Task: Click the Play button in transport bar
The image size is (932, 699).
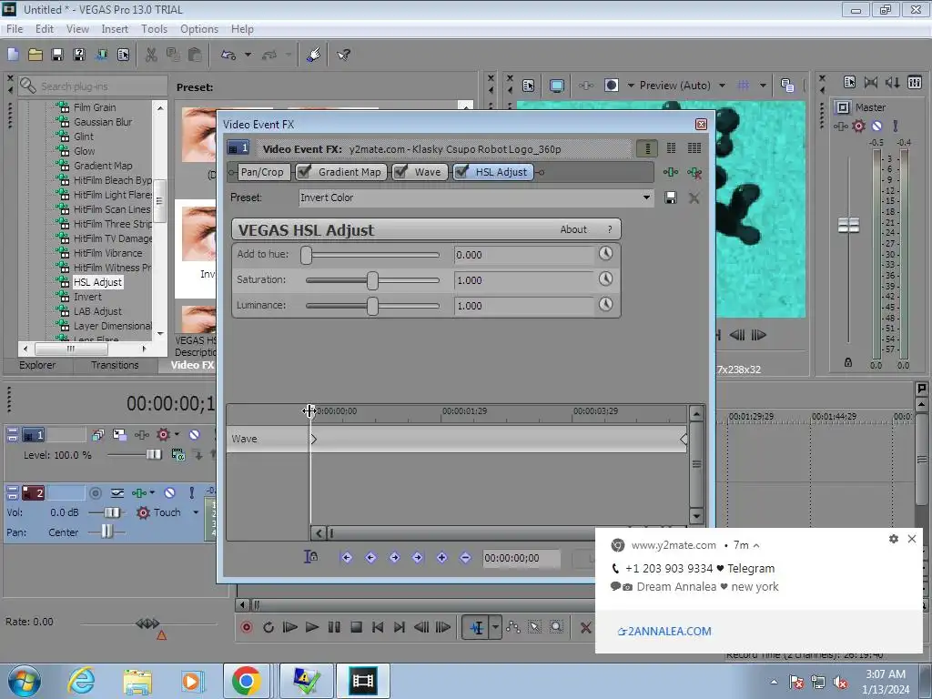Action: point(311,627)
